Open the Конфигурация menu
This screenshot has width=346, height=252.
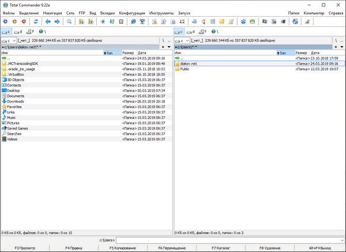point(132,12)
